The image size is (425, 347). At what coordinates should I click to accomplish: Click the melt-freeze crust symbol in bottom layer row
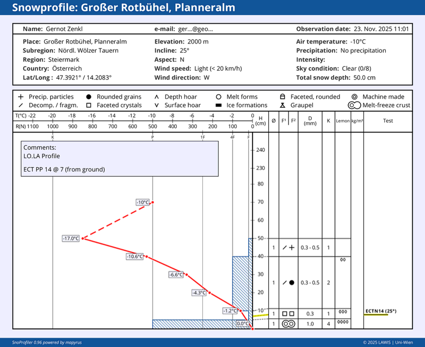pyautogui.click(x=288, y=324)
